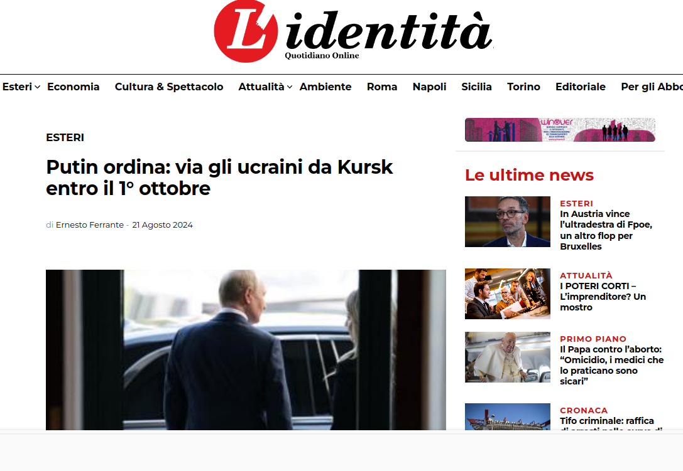Open Cultura & Spettacolo section

click(169, 87)
